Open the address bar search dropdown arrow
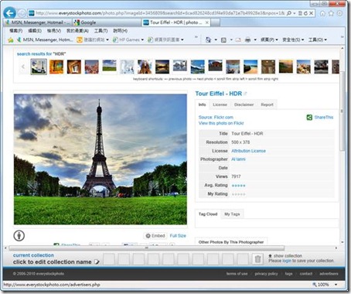 pos(294,13)
